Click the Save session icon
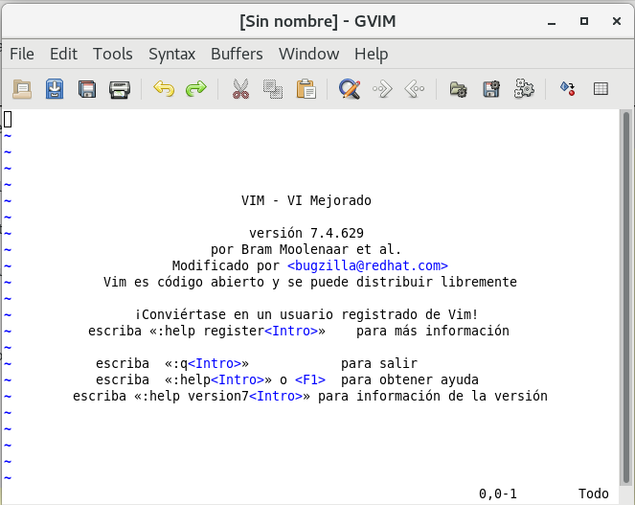Viewport: 635px width, 505px height. (x=491, y=90)
